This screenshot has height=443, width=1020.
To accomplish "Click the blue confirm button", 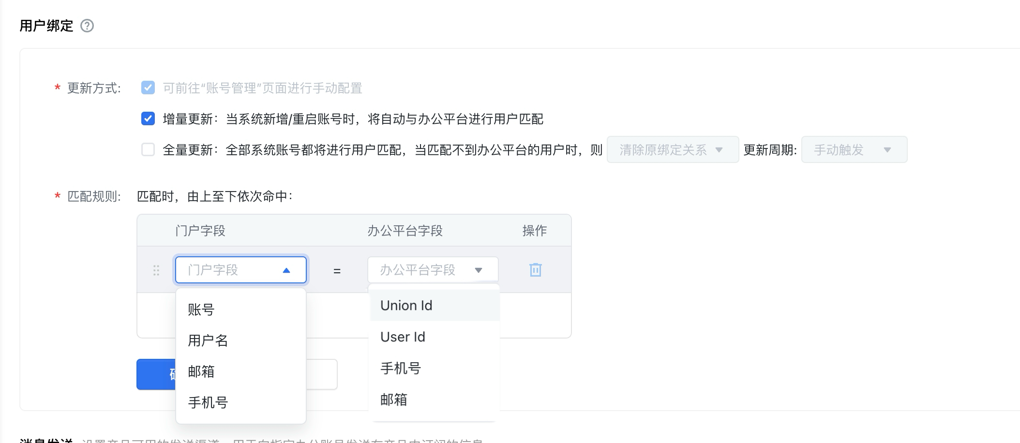I will click(x=156, y=374).
